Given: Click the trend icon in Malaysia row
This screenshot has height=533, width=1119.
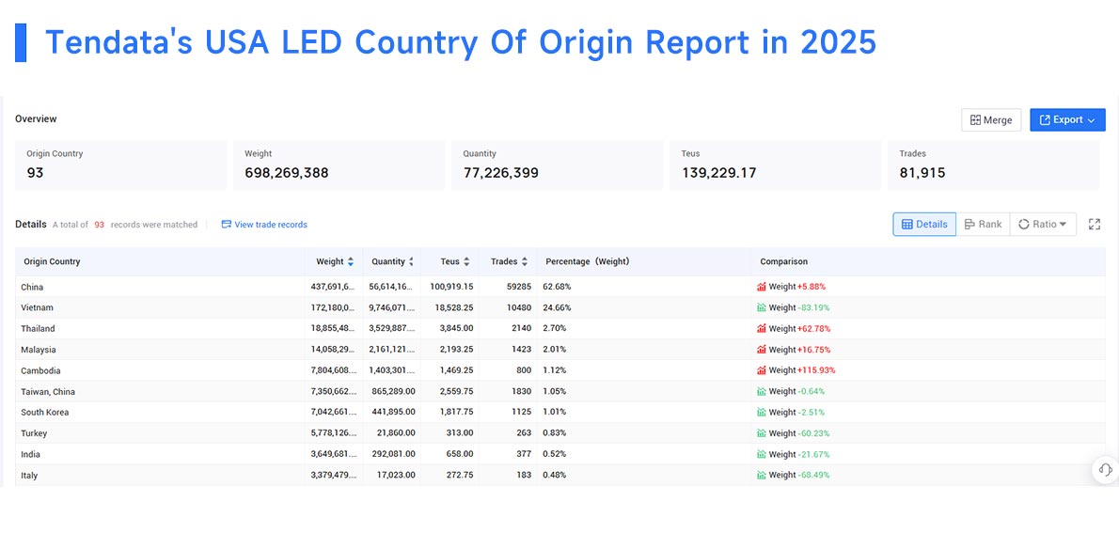Looking at the screenshot, I should pyautogui.click(x=762, y=350).
